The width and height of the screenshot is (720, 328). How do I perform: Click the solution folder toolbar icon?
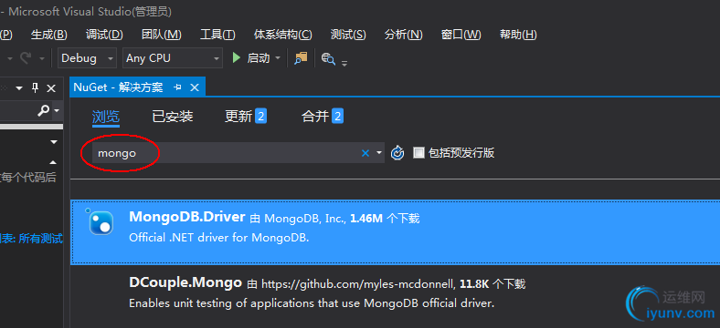301,58
